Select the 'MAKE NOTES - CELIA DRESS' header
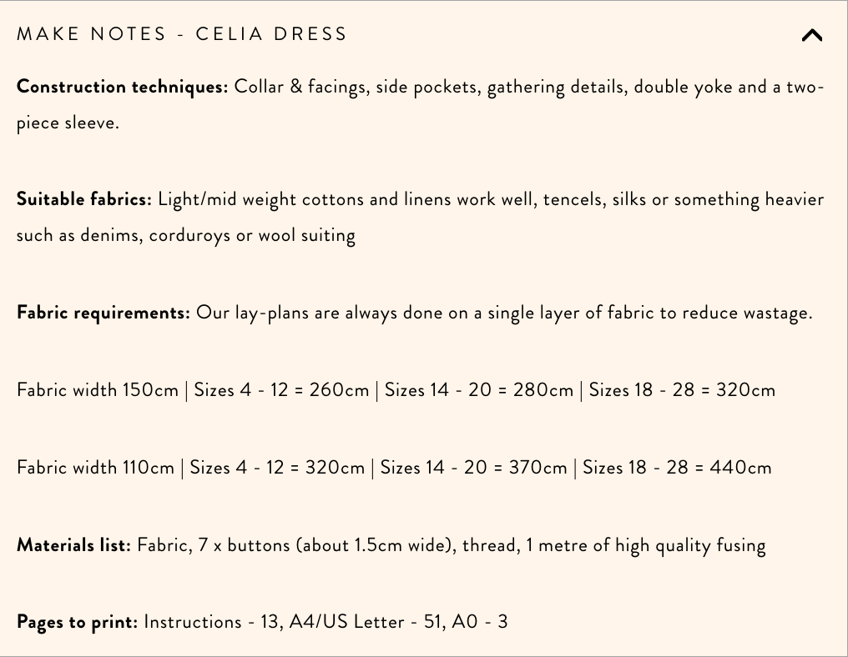The height and width of the screenshot is (657, 848). click(180, 34)
